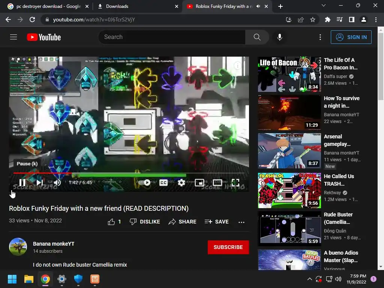Switch to 'pc destroyer download - Google' tab
This screenshot has width=384, height=288.
(x=48, y=6)
